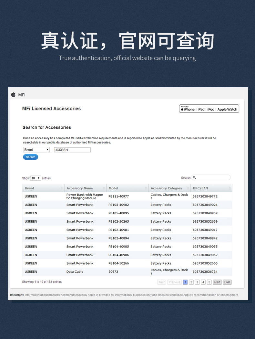
Task: Sort table by Accessory Category column
Action: 169,188
